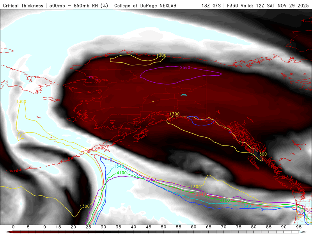This screenshot has height=234, width=312.
Task: Click the "35" tick on the RH colorbar
Action: tap(119, 227)
